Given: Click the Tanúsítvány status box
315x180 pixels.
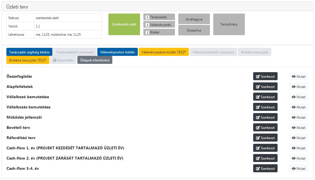Looking at the screenshot, I should tap(229, 24).
